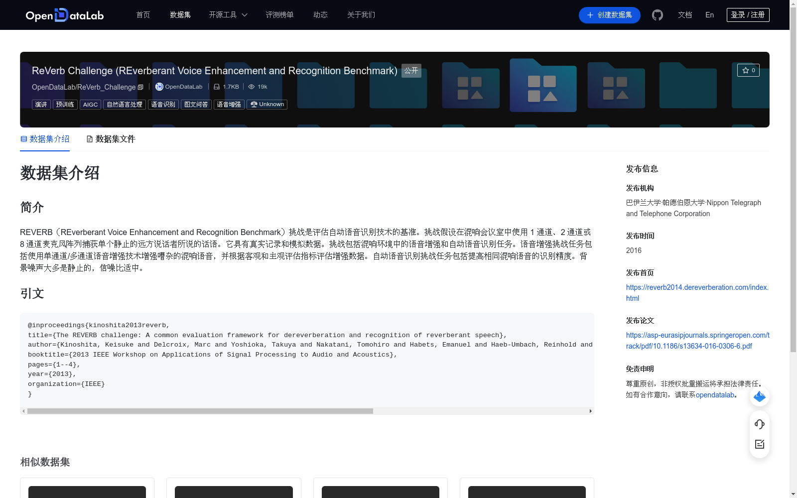The width and height of the screenshot is (797, 498).
Task: Open the 关于我们 nav item
Action: click(361, 15)
